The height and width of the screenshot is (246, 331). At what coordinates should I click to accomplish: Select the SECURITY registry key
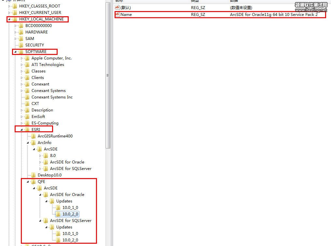coord(34,45)
